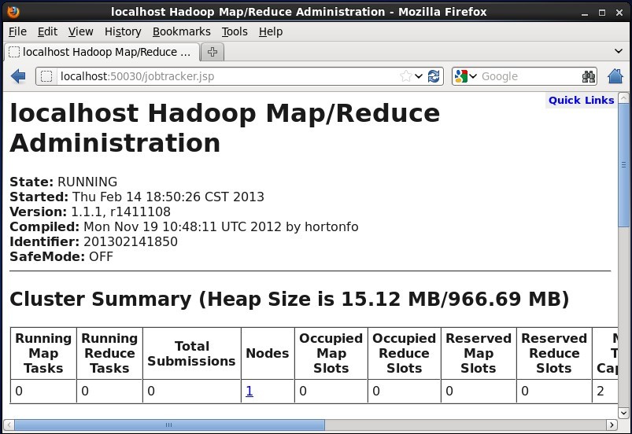Bookmark page with the star icon
This screenshot has height=434, width=632.
(406, 76)
